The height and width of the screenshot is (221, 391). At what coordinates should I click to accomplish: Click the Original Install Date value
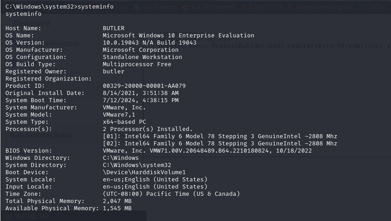coord(140,93)
